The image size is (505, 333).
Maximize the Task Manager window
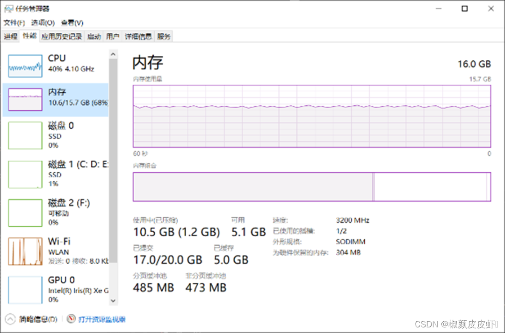(464, 9)
